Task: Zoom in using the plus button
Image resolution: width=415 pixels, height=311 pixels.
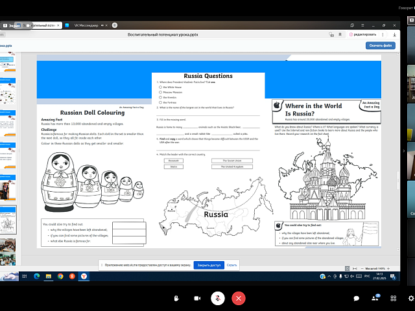Action: click(388, 268)
